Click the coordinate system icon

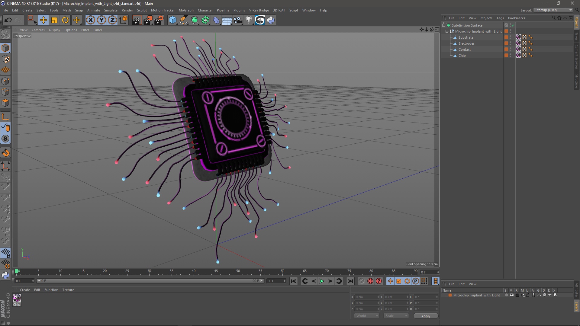click(124, 20)
